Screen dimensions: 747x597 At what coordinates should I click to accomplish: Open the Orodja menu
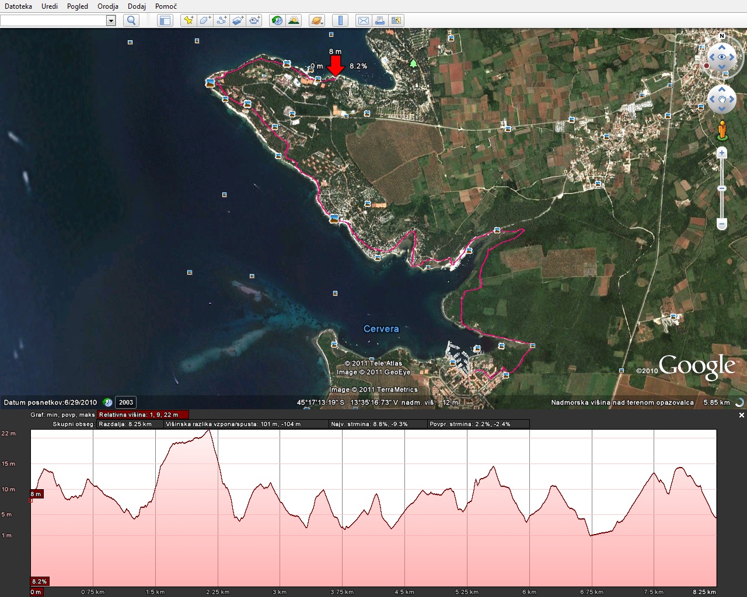tap(108, 6)
